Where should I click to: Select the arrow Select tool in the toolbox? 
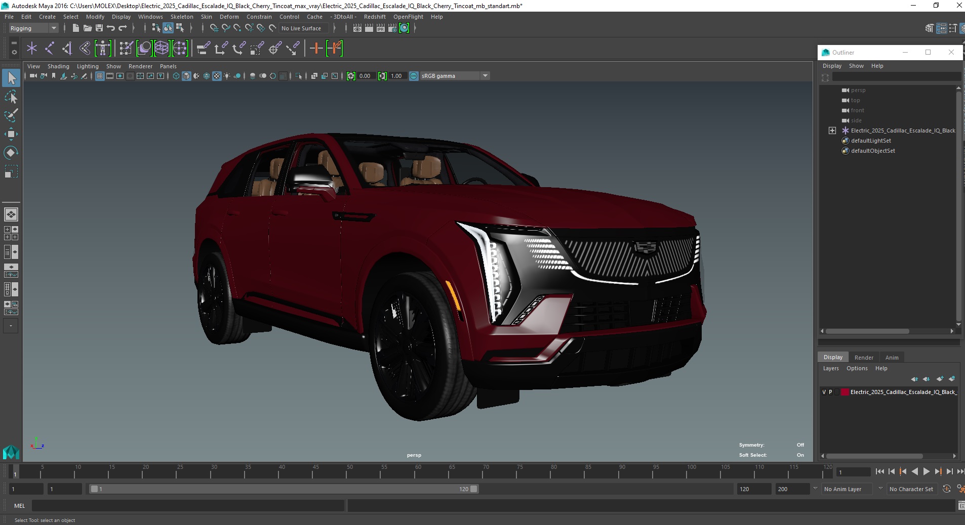coord(11,78)
